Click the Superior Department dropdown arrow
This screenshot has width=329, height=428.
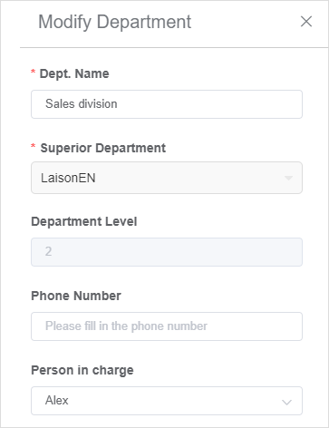click(288, 178)
